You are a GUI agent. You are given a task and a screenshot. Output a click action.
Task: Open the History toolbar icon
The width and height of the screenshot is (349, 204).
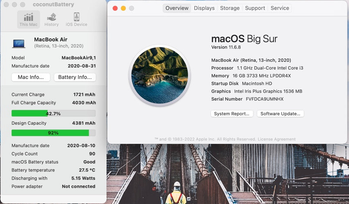[52, 19]
